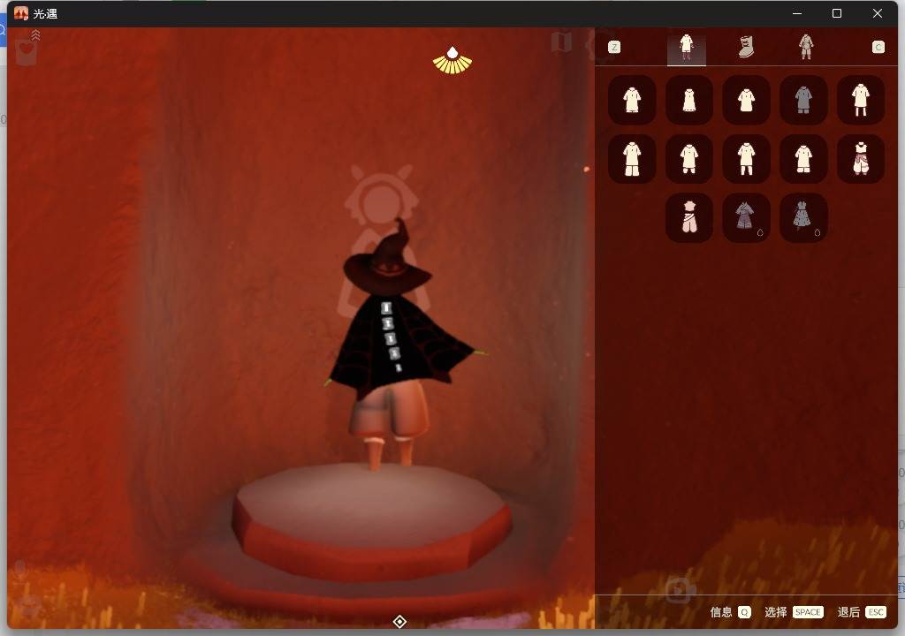Select the locked grey dress outfit
The width and height of the screenshot is (905, 636).
click(803, 217)
